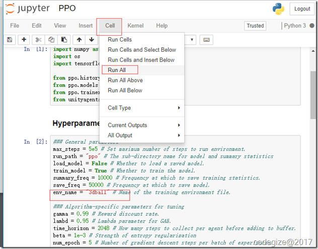Expand the Cell Type submenu
318x249 pixels.
pos(143,108)
